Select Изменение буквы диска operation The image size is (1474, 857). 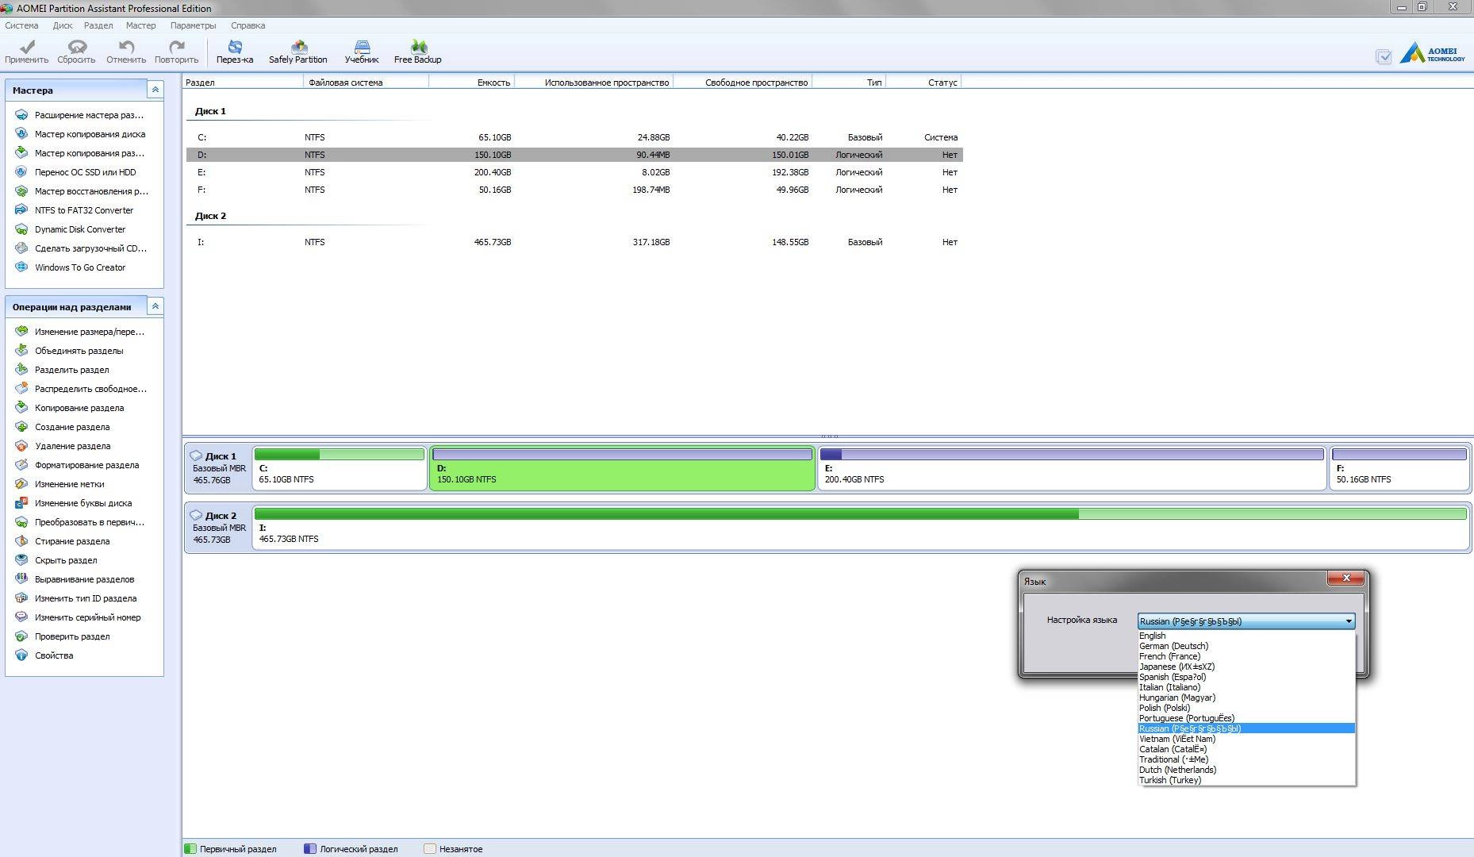point(83,503)
